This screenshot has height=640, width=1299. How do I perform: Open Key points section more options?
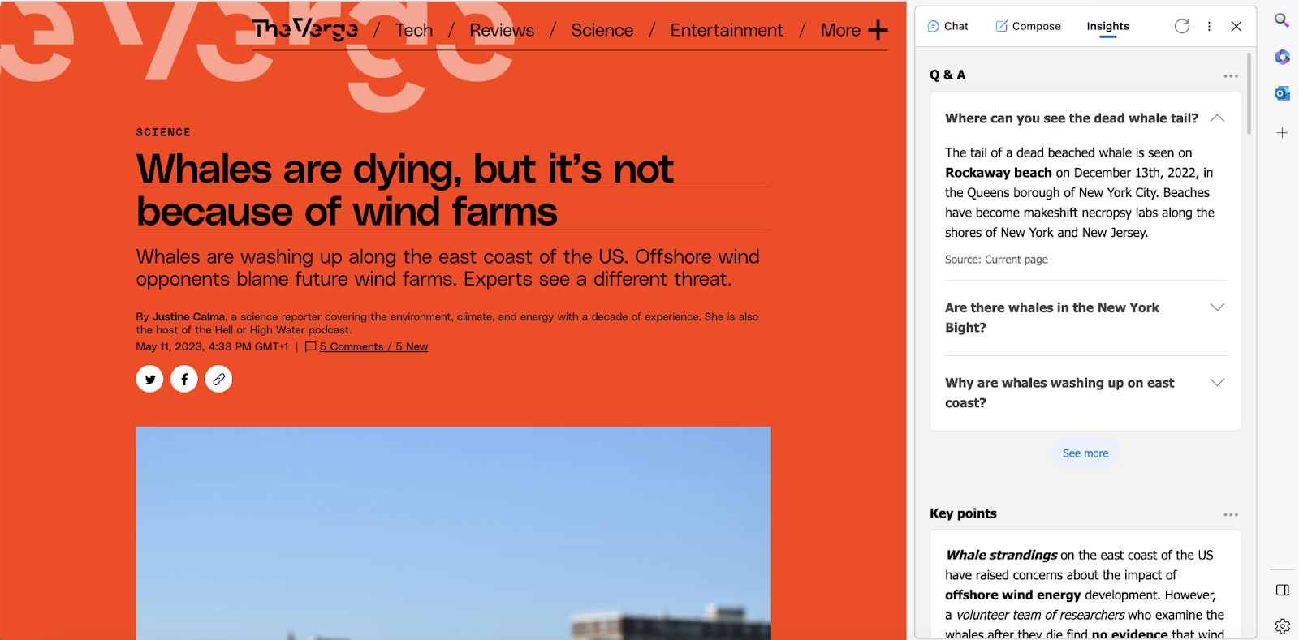click(1231, 514)
